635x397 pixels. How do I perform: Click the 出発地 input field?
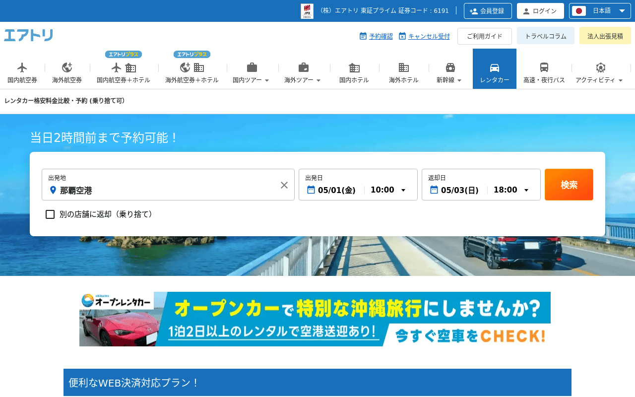tap(168, 185)
